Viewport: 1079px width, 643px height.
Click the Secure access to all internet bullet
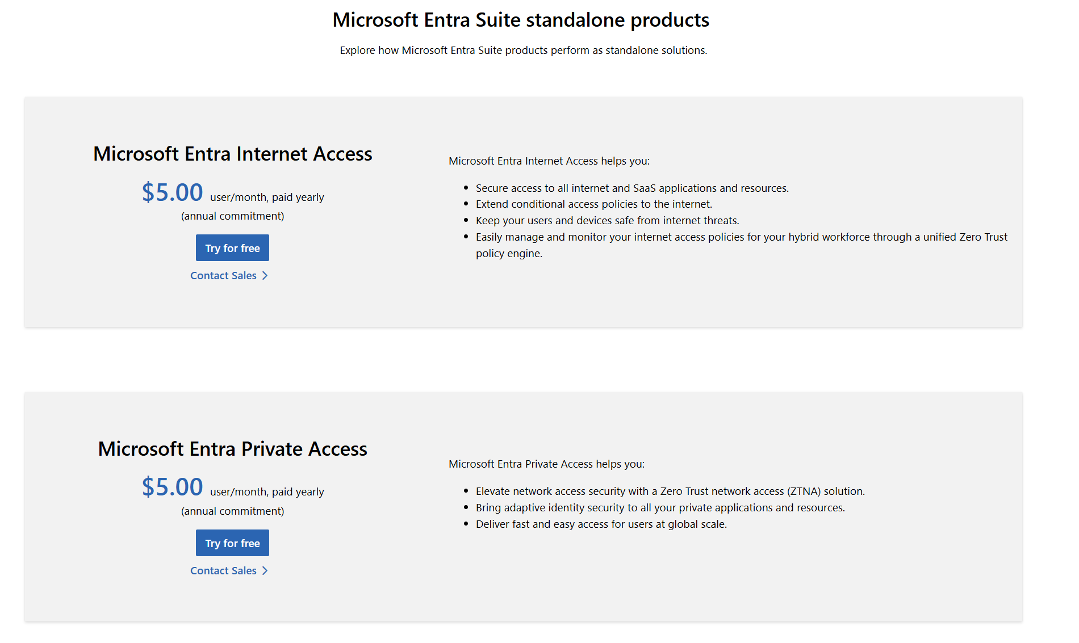click(x=631, y=188)
